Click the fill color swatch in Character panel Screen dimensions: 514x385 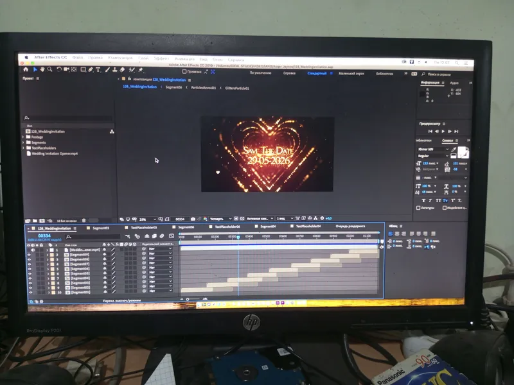point(462,151)
